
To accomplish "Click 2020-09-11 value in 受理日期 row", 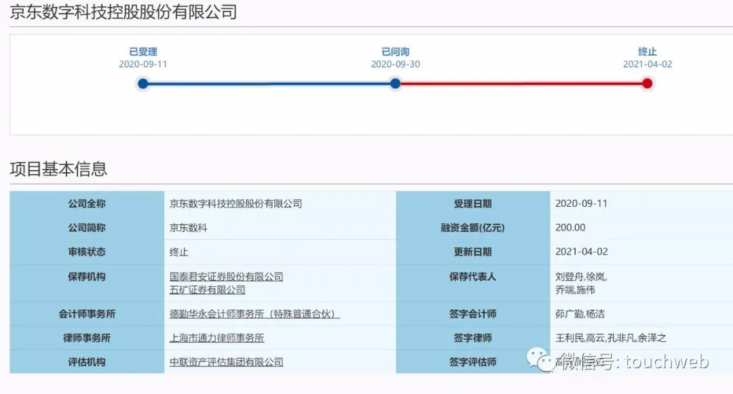I will coord(581,203).
